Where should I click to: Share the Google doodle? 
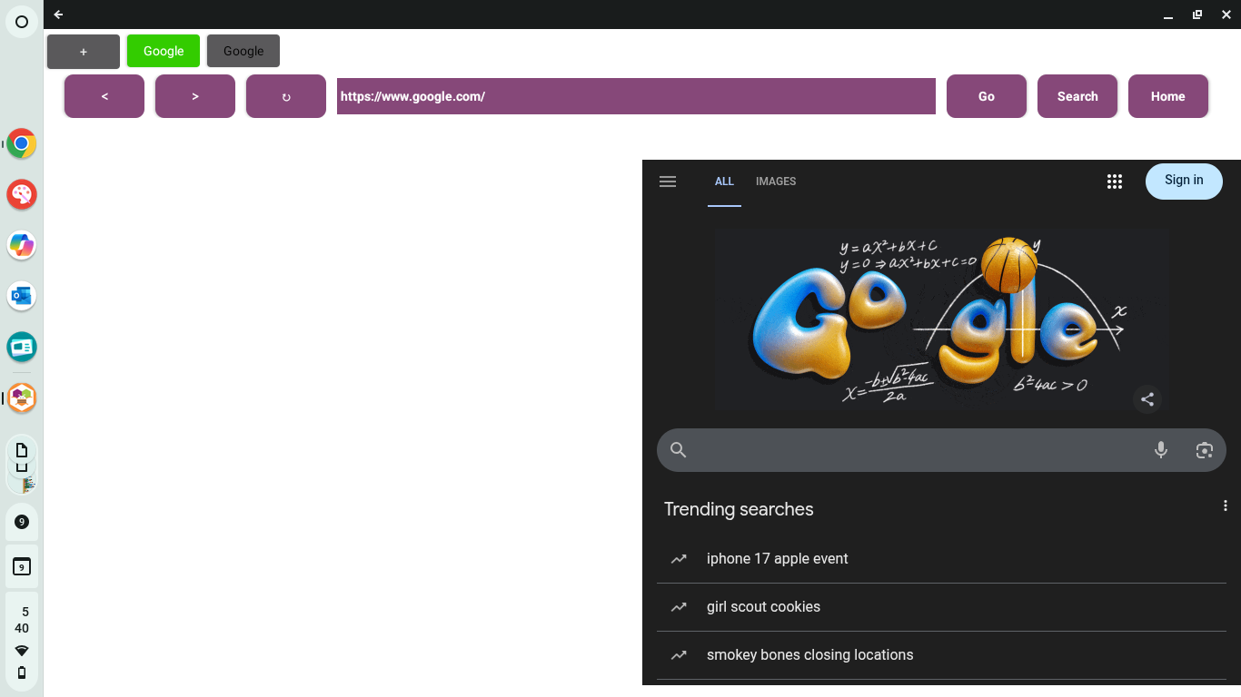(1147, 399)
